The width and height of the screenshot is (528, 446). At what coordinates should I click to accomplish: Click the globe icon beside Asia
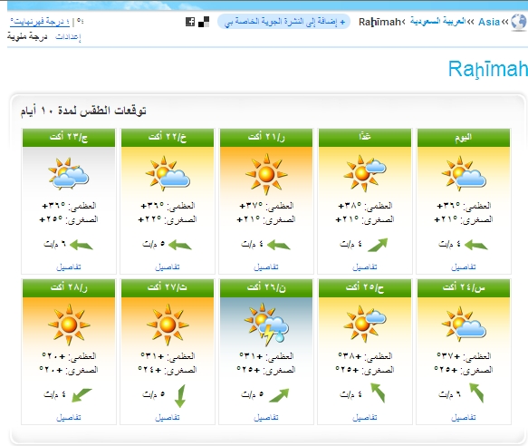coord(519,23)
